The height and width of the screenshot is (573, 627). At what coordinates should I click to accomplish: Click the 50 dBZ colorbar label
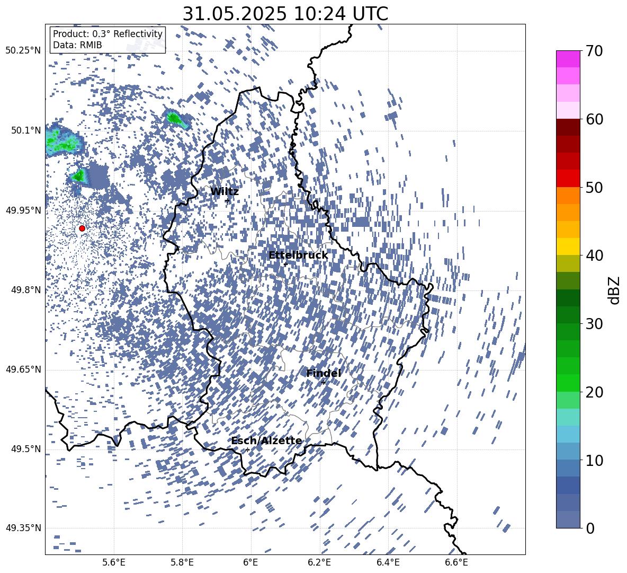coord(594,187)
